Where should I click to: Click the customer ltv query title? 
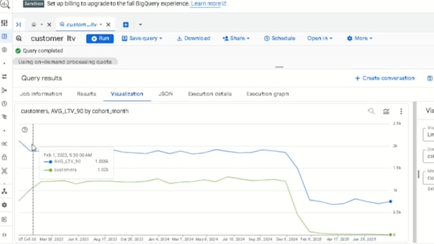53,38
